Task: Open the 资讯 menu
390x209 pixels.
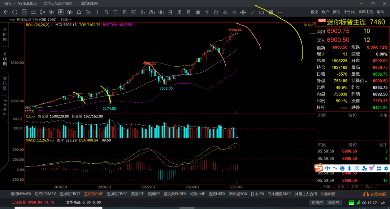Action: point(336,12)
